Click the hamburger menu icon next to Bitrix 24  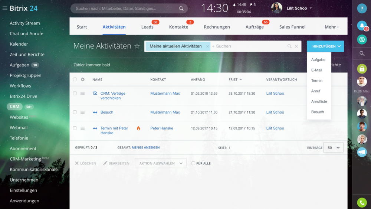(x=5, y=8)
